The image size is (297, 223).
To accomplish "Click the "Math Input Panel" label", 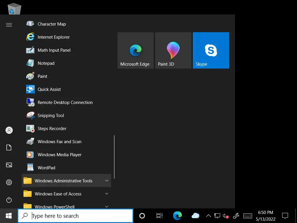I will pyautogui.click(x=54, y=50).
